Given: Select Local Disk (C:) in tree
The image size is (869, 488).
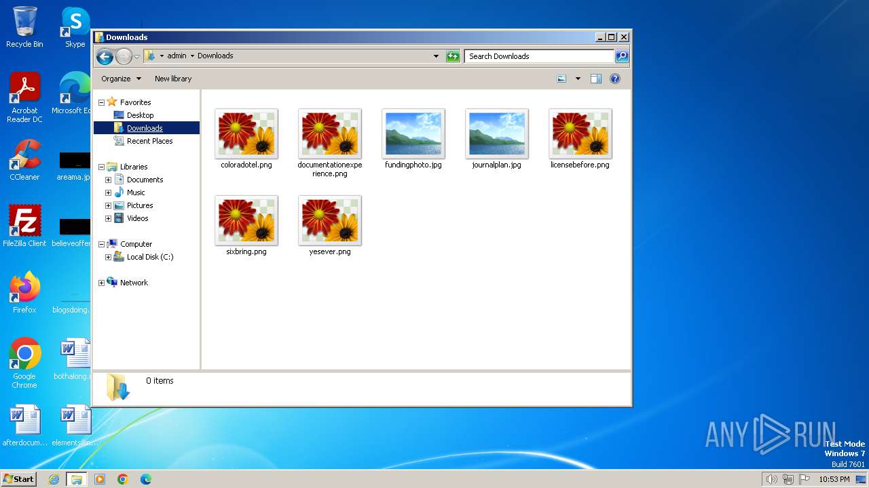Looking at the screenshot, I should point(150,257).
